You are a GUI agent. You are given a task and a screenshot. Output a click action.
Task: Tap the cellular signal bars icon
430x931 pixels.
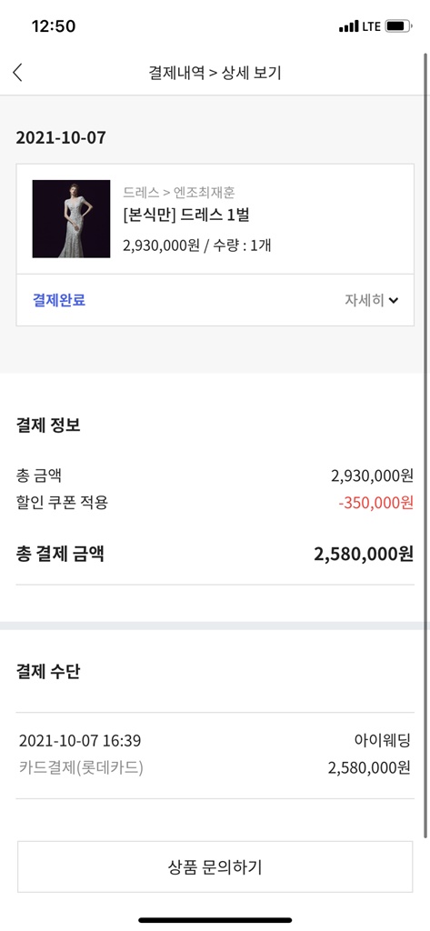348,26
